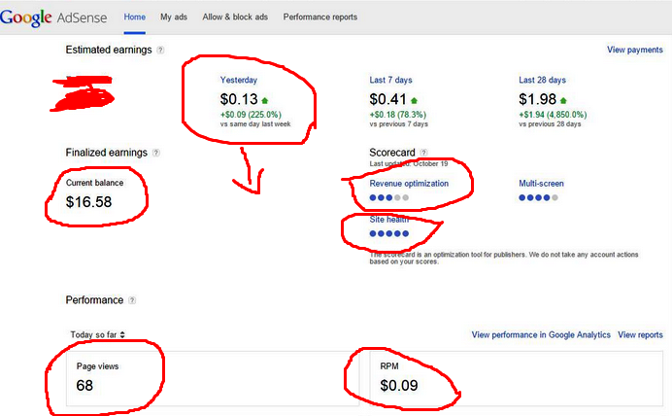Click the Google AdSense logo
The image size is (672, 416).
(x=56, y=17)
